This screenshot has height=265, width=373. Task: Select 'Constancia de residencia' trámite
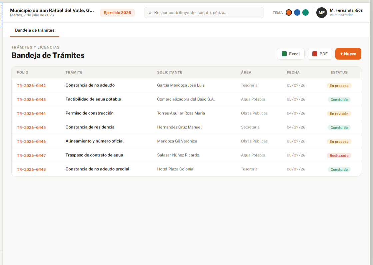click(90, 127)
